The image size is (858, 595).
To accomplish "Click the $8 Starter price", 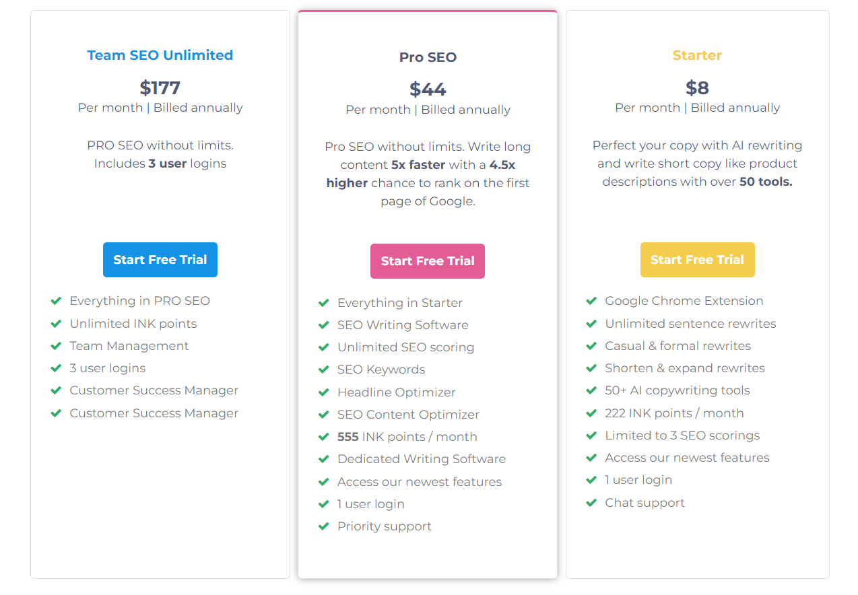I will coord(697,87).
